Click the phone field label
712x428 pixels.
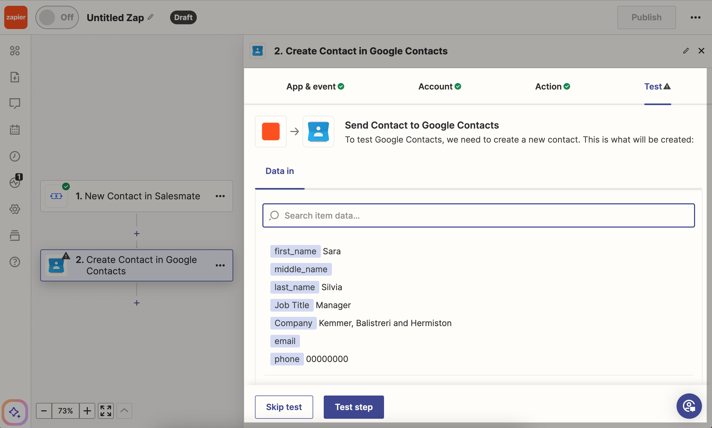[287, 359]
